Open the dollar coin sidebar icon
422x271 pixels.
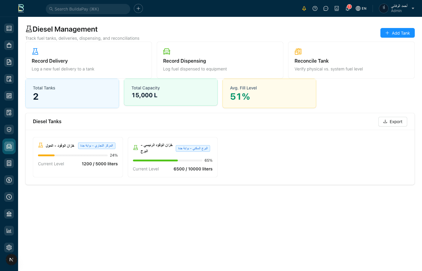[x=9, y=180]
